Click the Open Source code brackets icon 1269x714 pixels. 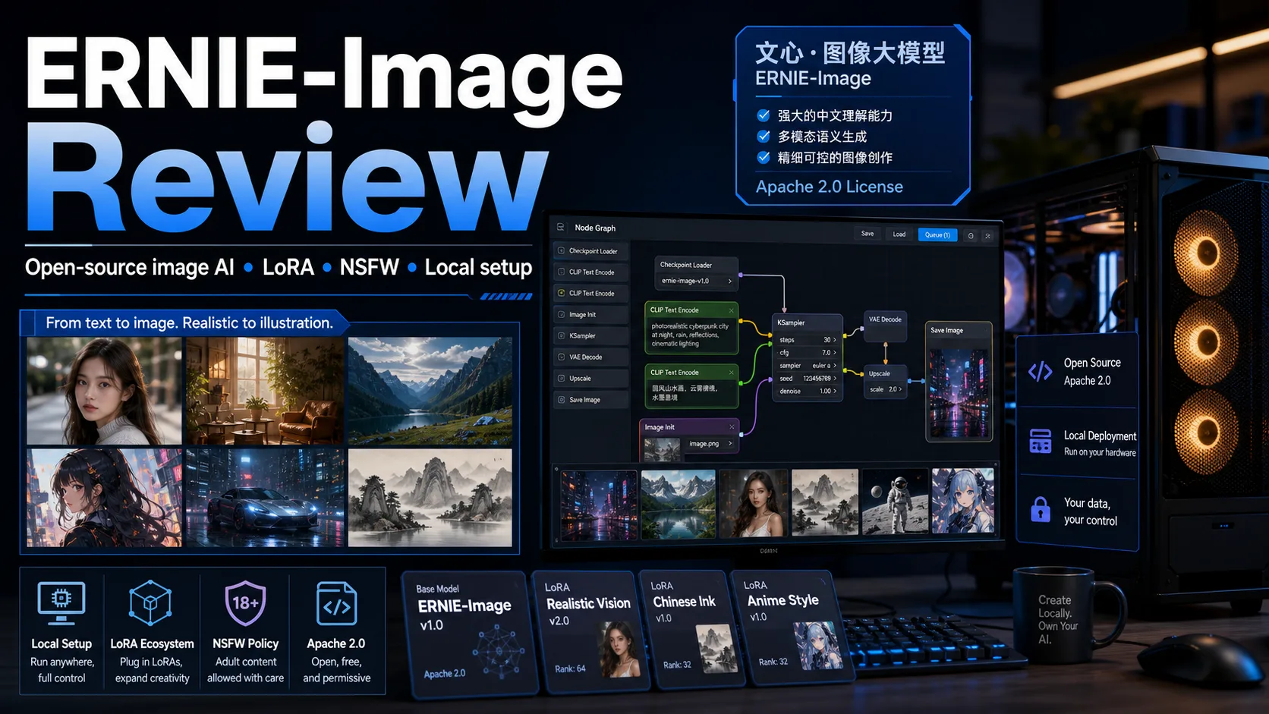[1040, 371]
